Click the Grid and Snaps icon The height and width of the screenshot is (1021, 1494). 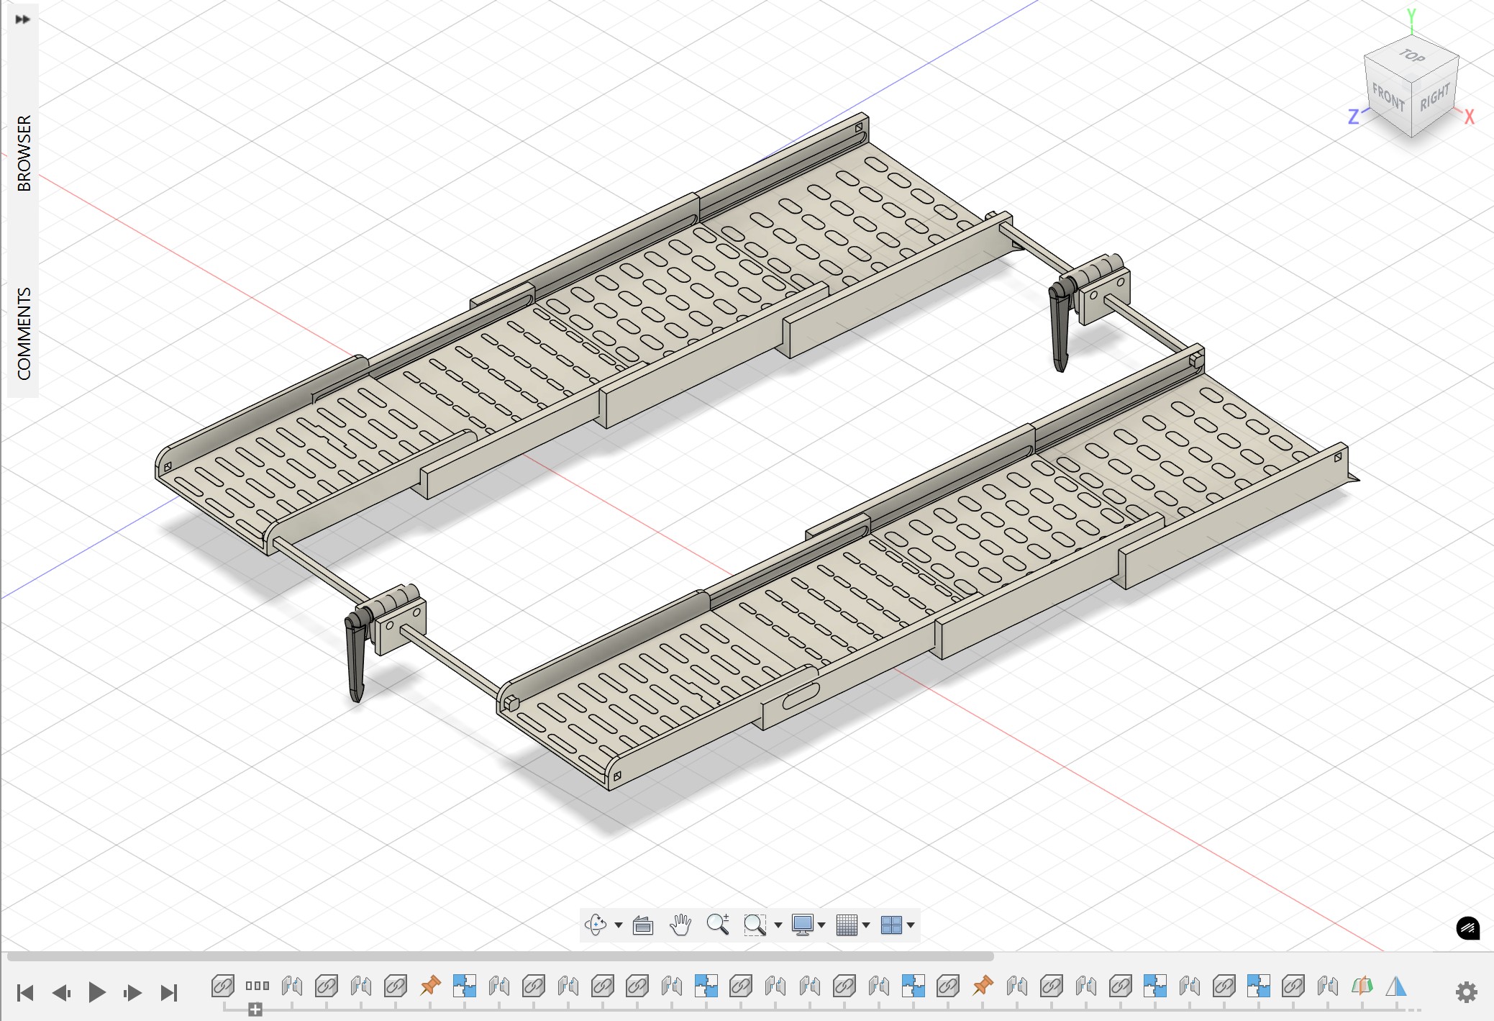tap(847, 925)
